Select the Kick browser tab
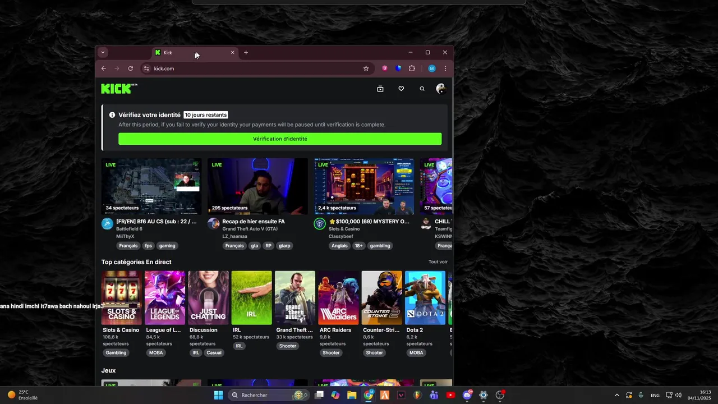Viewport: 718px width, 404px height. pos(195,52)
